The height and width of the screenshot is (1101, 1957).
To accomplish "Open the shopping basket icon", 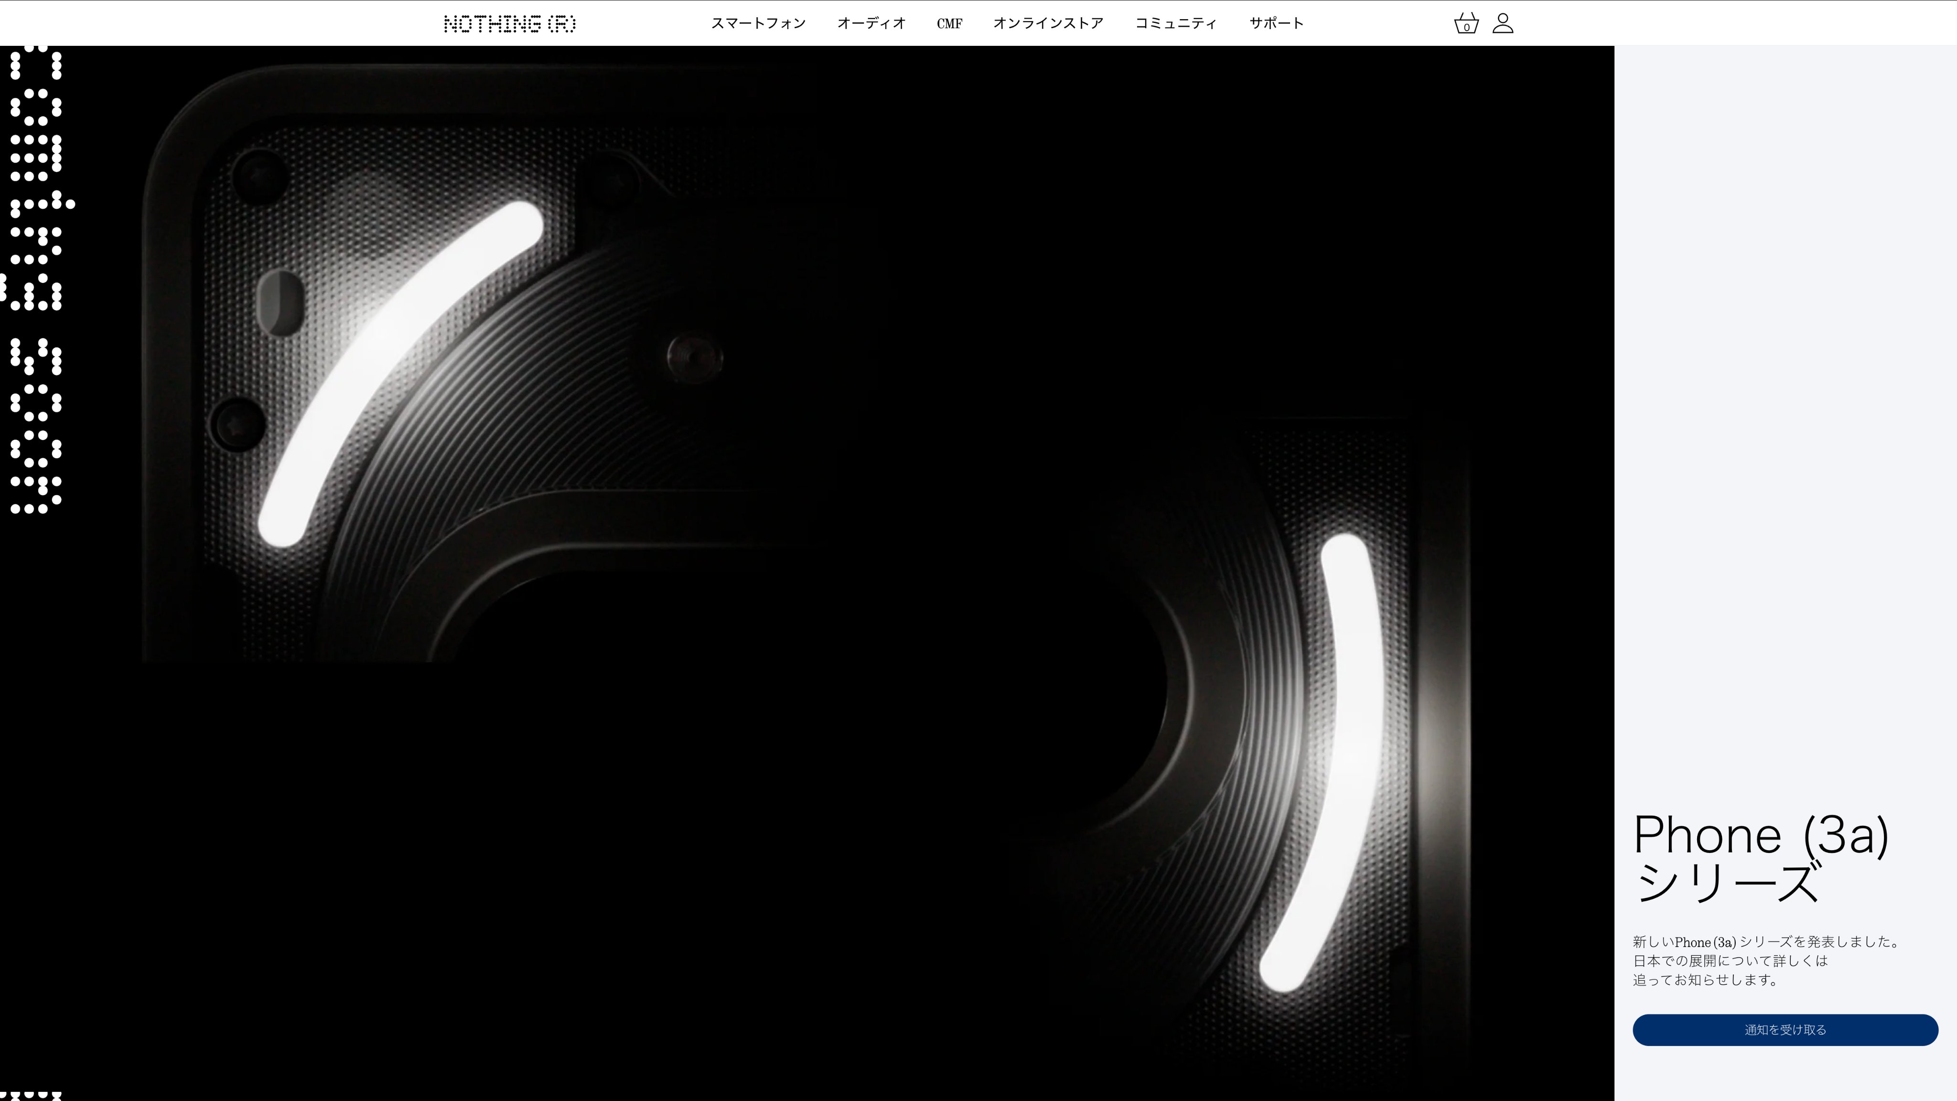I will [1465, 23].
